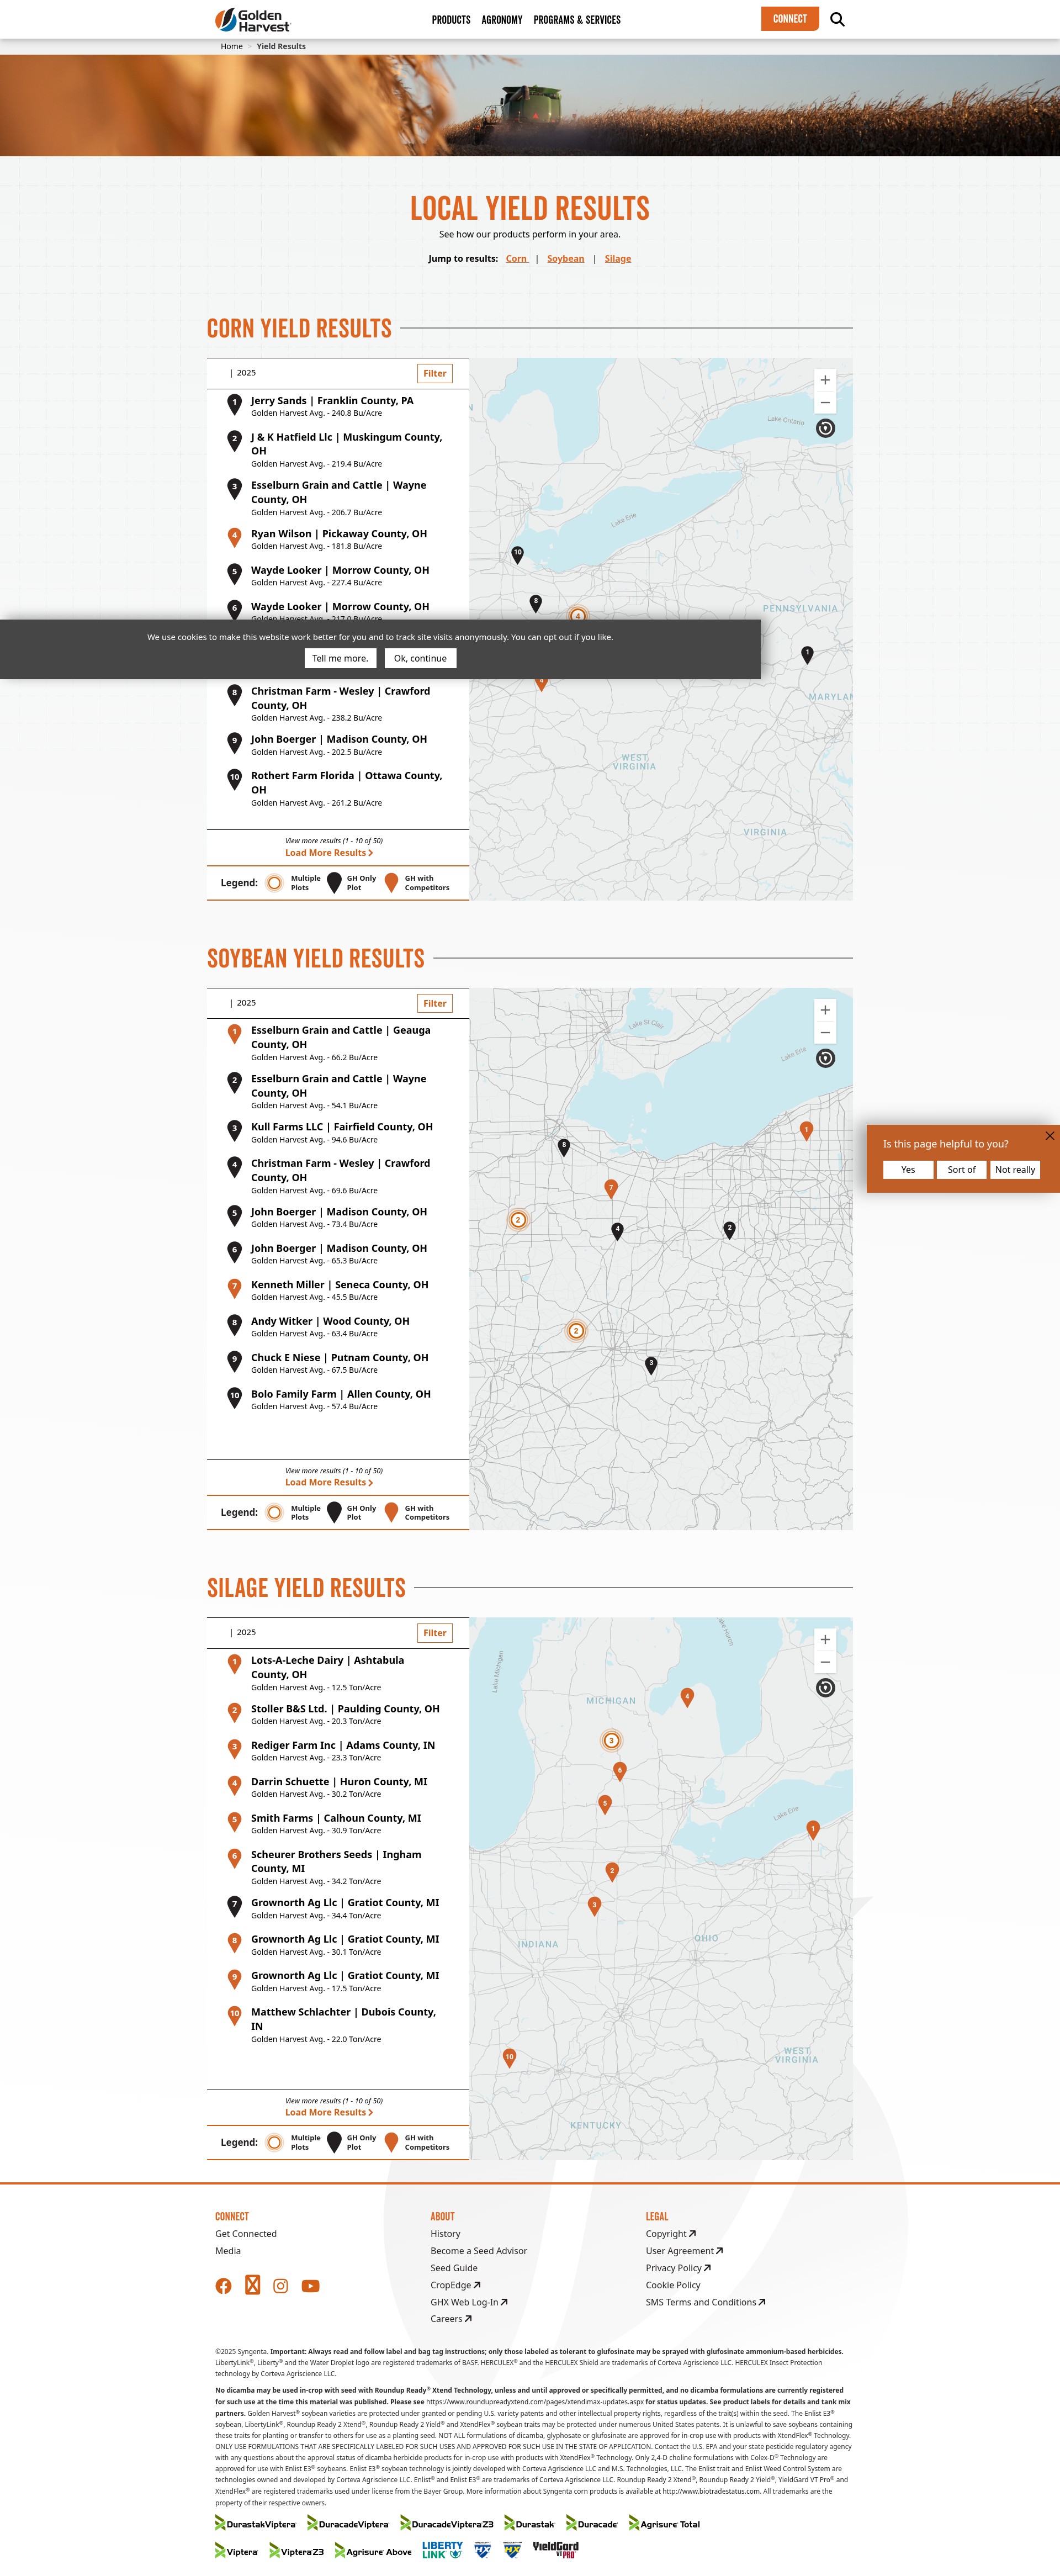Open the X social icon in footer
Viewport: 1060px width, 2576px height.
252,2285
